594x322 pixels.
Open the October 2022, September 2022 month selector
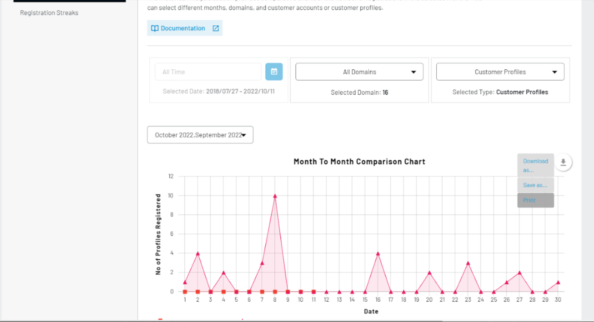coord(200,135)
